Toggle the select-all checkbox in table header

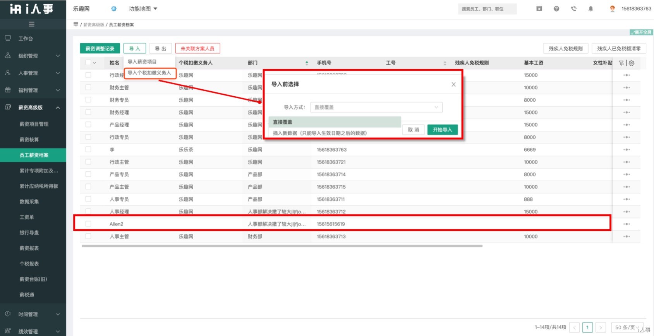pos(88,63)
